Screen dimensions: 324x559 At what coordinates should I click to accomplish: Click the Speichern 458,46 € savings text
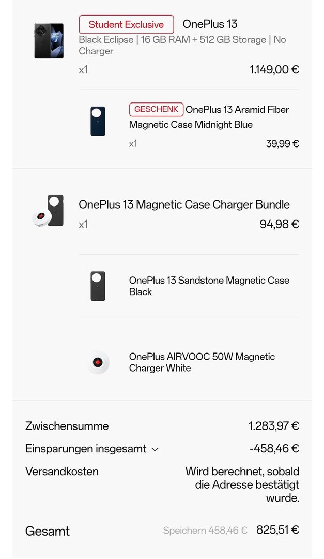[205, 531]
